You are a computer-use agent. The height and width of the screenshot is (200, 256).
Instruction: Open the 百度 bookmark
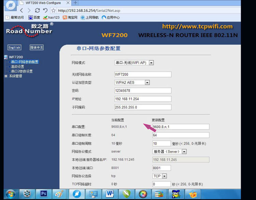pyautogui.click(x=34, y=17)
